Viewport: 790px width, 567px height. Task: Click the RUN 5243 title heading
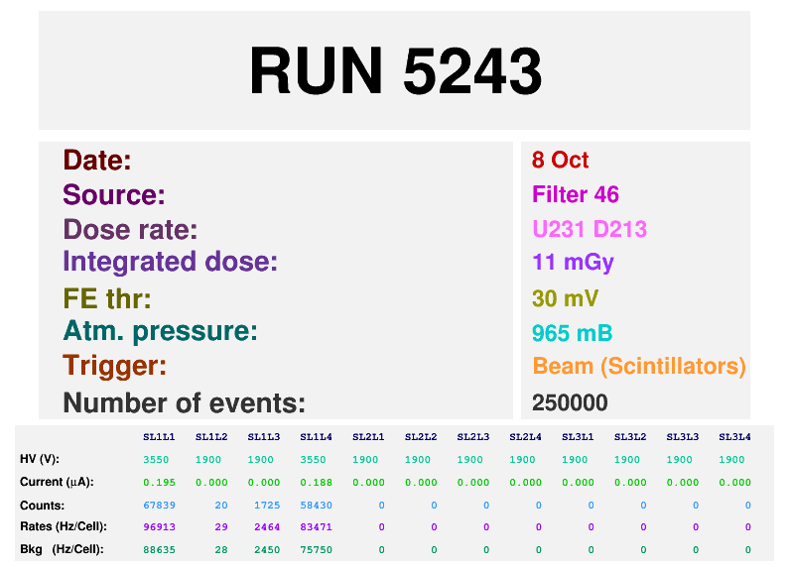tap(395, 71)
